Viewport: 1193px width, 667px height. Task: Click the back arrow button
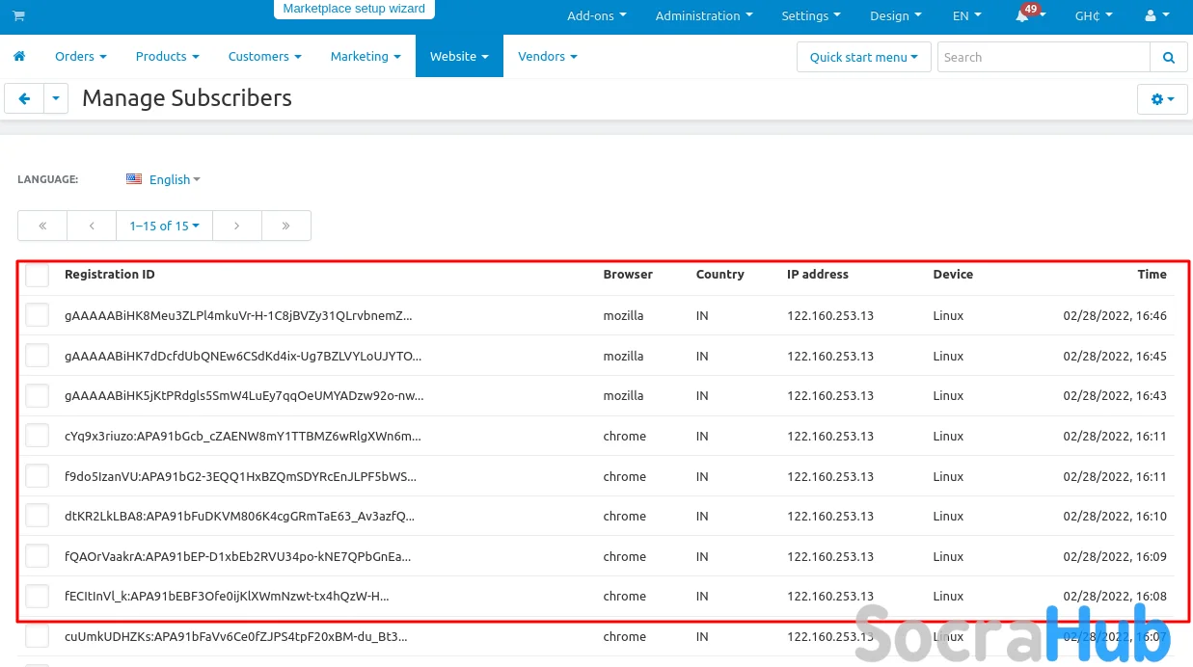pos(24,98)
